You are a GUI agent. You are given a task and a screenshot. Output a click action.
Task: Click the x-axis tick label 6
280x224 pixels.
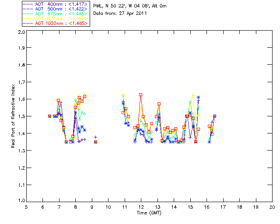coord(43,207)
